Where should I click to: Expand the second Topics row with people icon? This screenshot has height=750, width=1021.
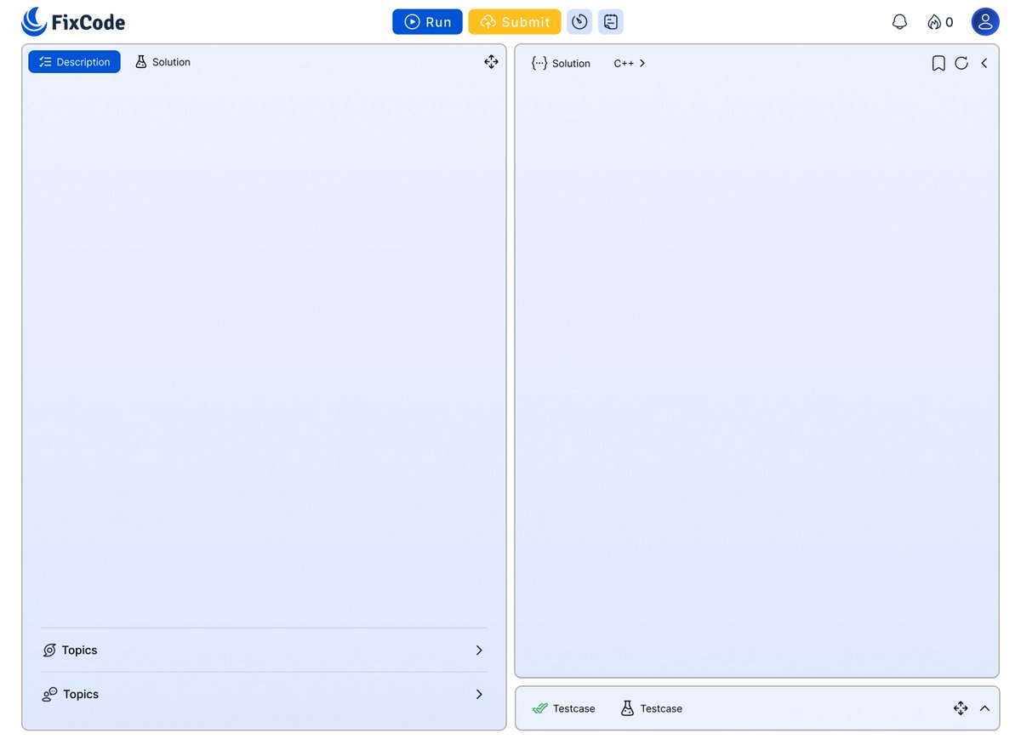[x=264, y=695]
